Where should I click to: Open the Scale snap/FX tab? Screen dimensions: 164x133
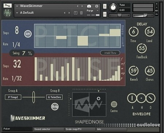point(80,129)
